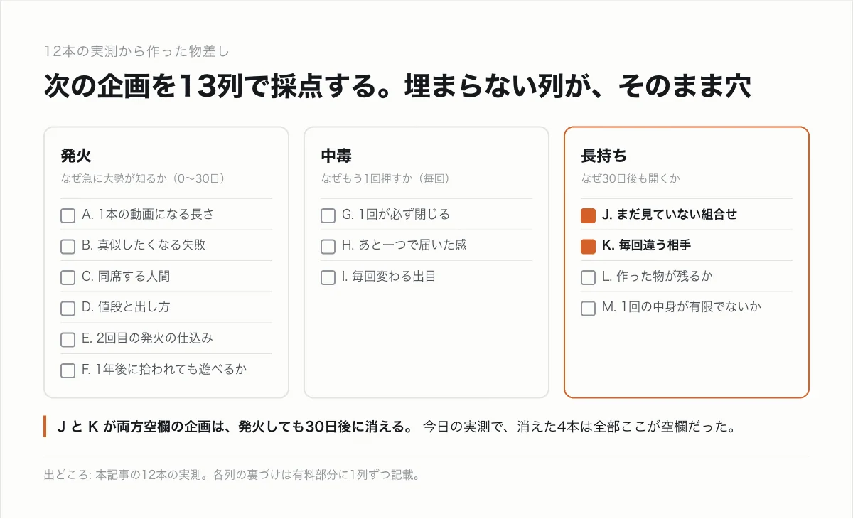Tick the C. 同席する人間 checkbox
Image resolution: width=853 pixels, height=519 pixels.
pyautogui.click(x=68, y=278)
